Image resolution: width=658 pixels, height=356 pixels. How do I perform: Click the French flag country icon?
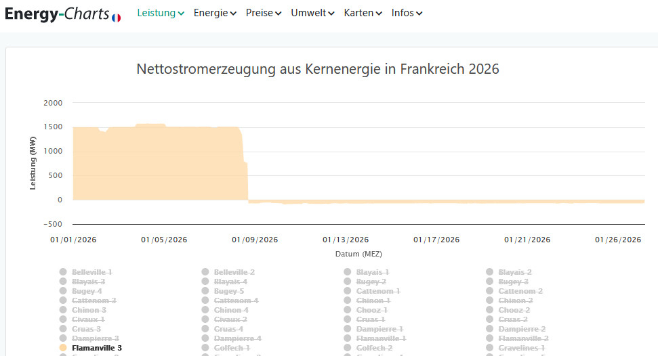(x=116, y=18)
